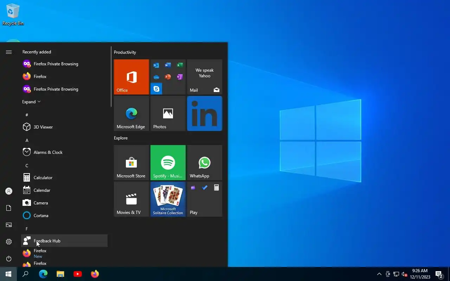Launch Calculator from the app list
Viewport: 450px width, 281px height.
tap(64, 178)
